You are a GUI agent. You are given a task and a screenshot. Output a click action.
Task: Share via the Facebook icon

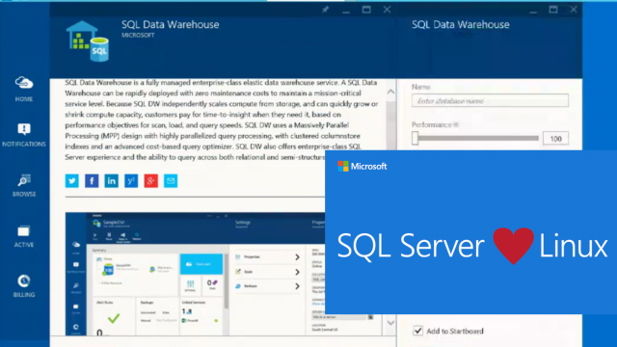tap(92, 181)
